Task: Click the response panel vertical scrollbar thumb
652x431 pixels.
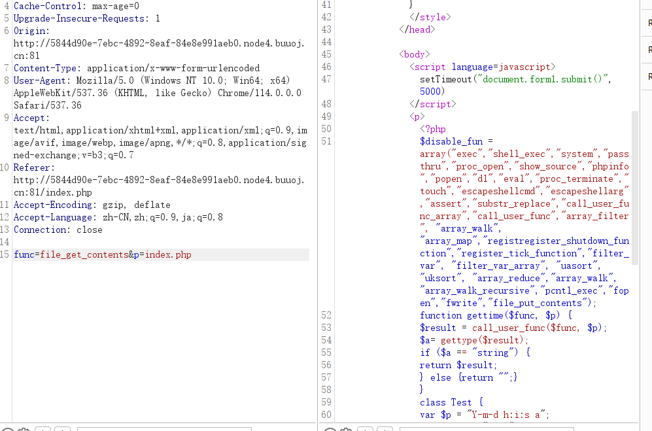Action: [634, 188]
